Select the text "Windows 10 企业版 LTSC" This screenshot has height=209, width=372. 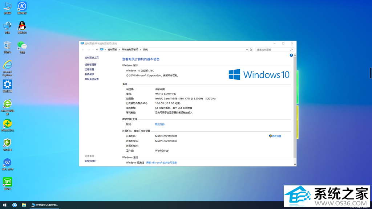[x=140, y=71]
